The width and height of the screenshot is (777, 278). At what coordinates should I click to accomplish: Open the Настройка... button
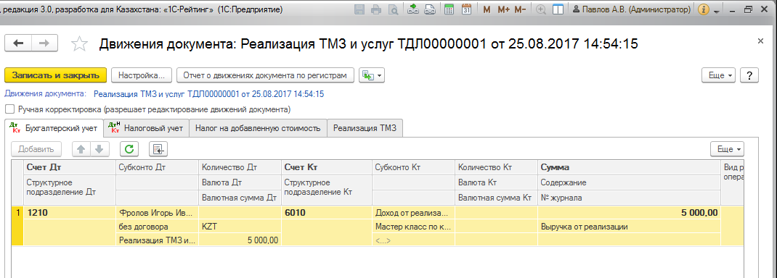click(142, 75)
